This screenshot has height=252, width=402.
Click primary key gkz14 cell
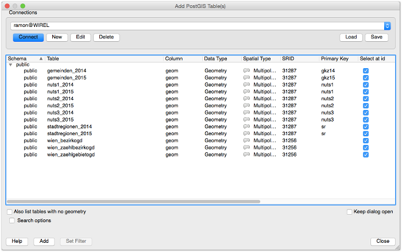328,70
